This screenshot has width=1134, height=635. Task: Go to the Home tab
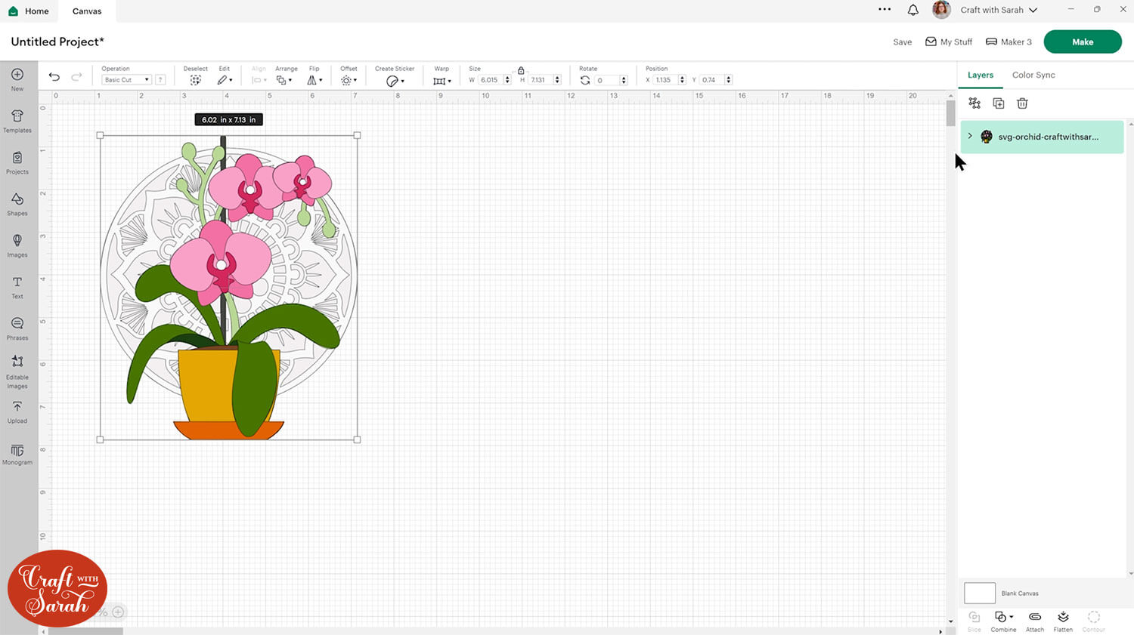click(x=29, y=11)
